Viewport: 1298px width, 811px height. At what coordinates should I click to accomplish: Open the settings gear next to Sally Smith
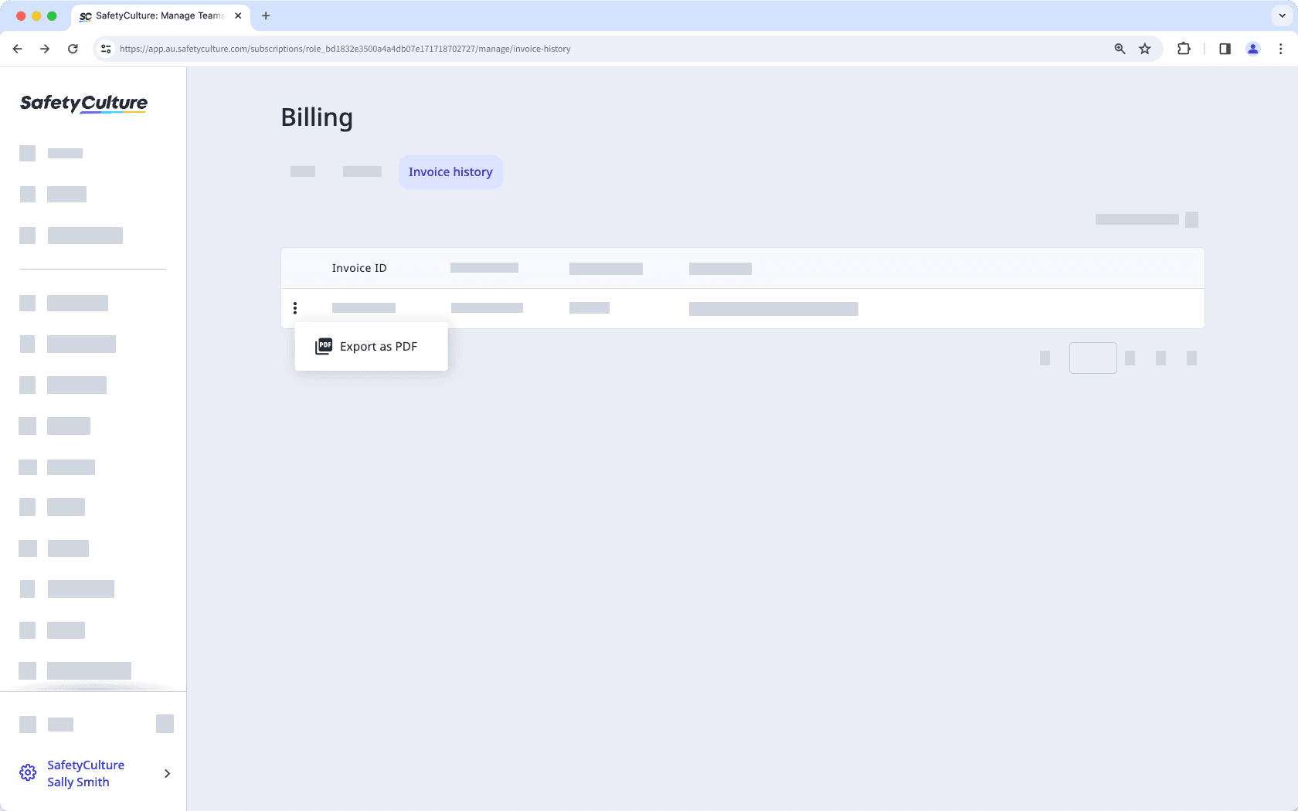point(28,772)
